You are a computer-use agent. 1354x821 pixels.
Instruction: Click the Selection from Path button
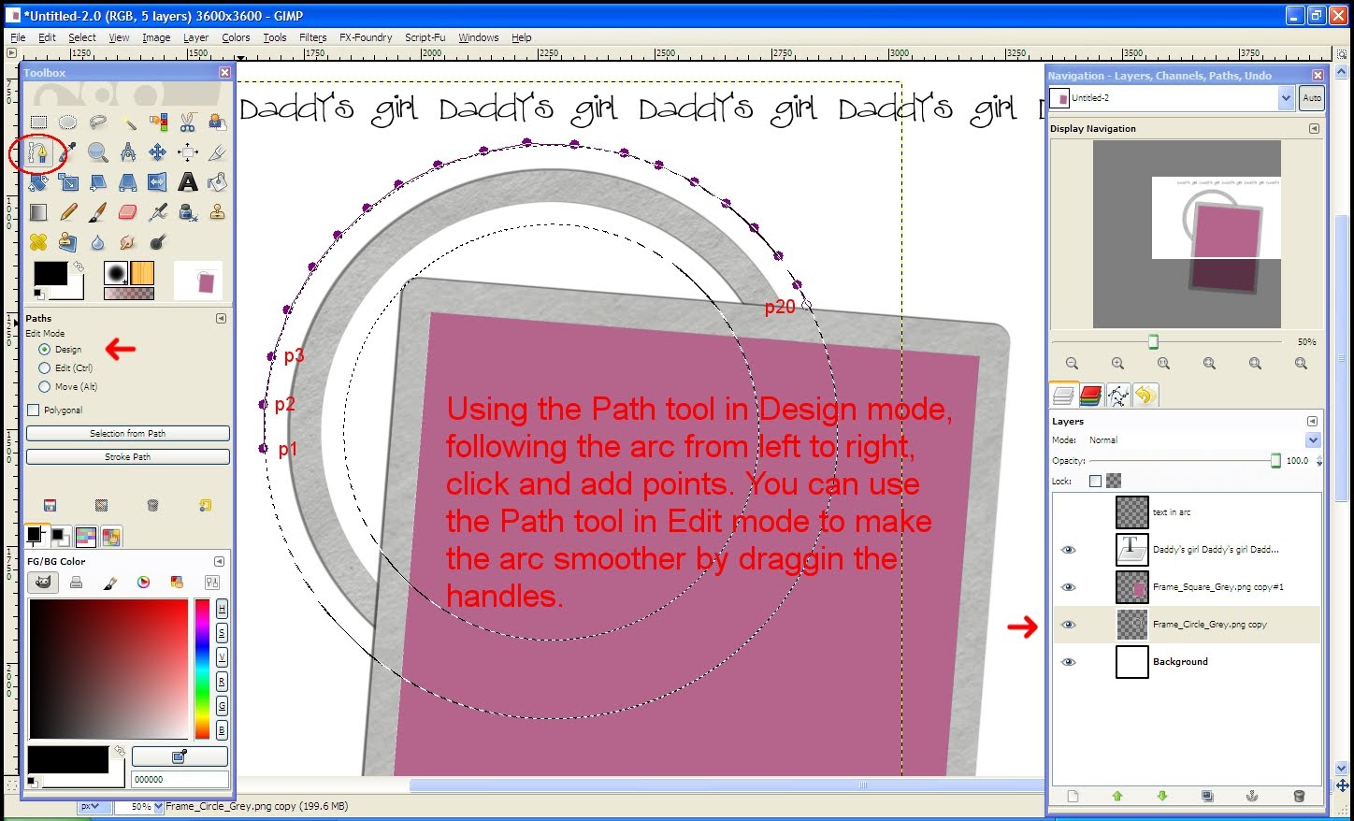pos(128,433)
